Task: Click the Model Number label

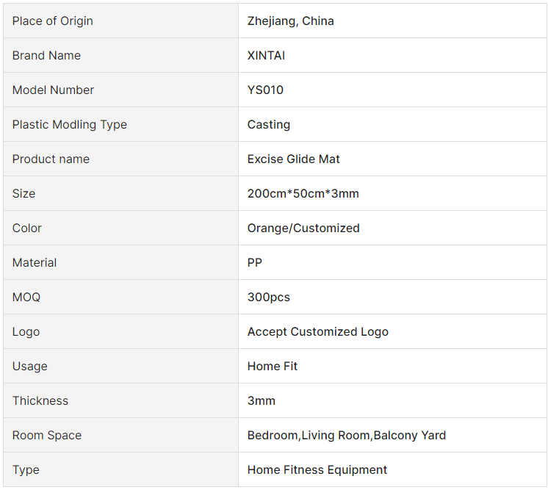Action: coord(53,90)
